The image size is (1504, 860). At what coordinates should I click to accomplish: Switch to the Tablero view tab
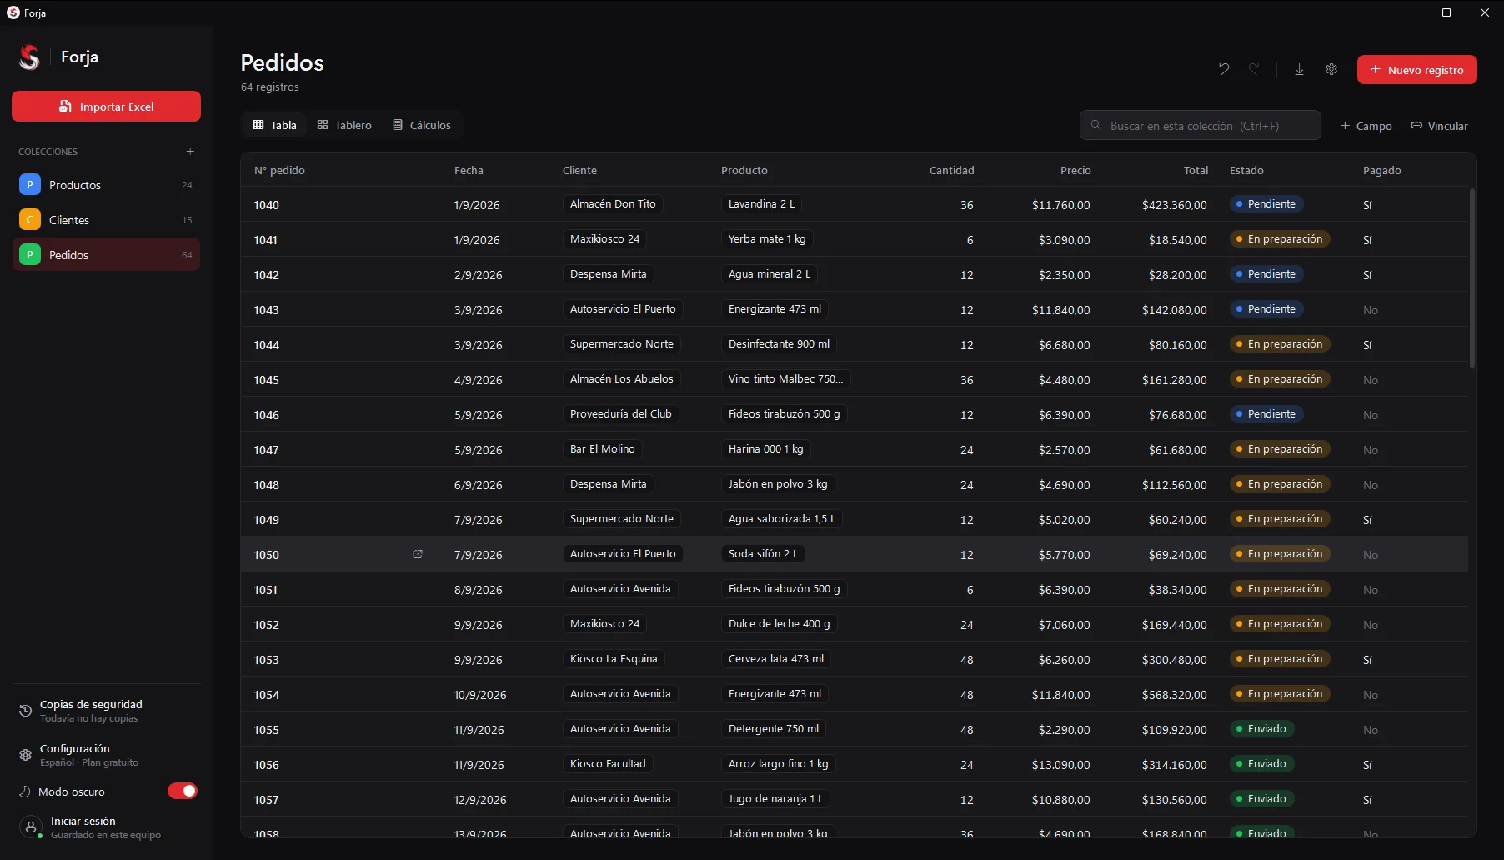click(344, 125)
